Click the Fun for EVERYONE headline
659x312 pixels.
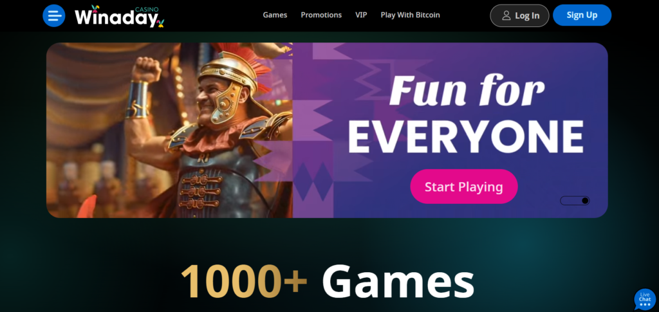(x=466, y=115)
